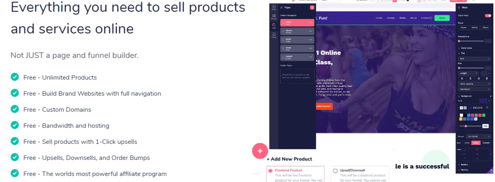Open three-dots menu for Contact page
This screenshot has width=495, height=182.
tap(310, 57)
